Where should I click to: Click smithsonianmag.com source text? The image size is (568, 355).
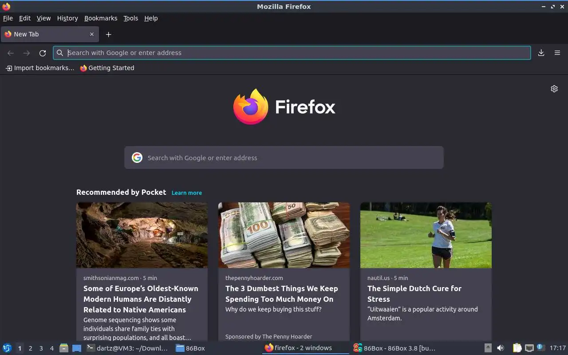pos(111,278)
